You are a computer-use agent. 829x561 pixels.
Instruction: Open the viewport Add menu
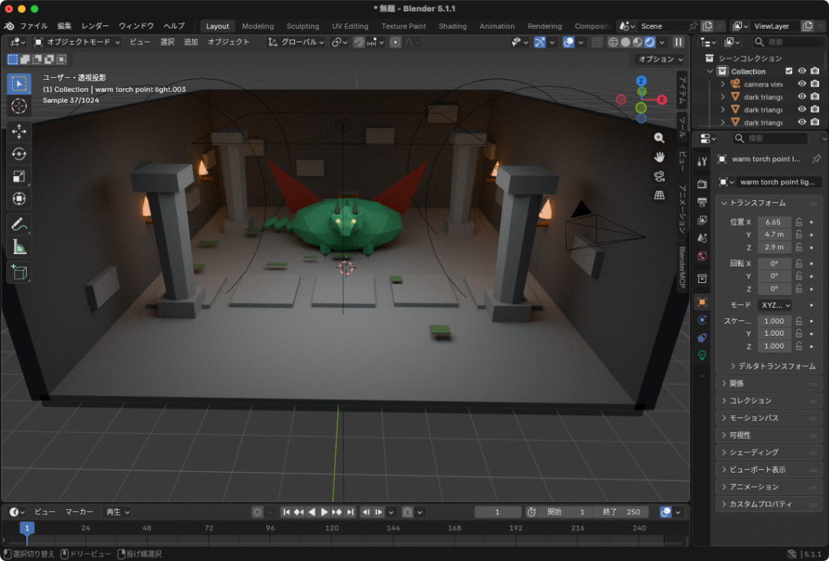(x=191, y=42)
